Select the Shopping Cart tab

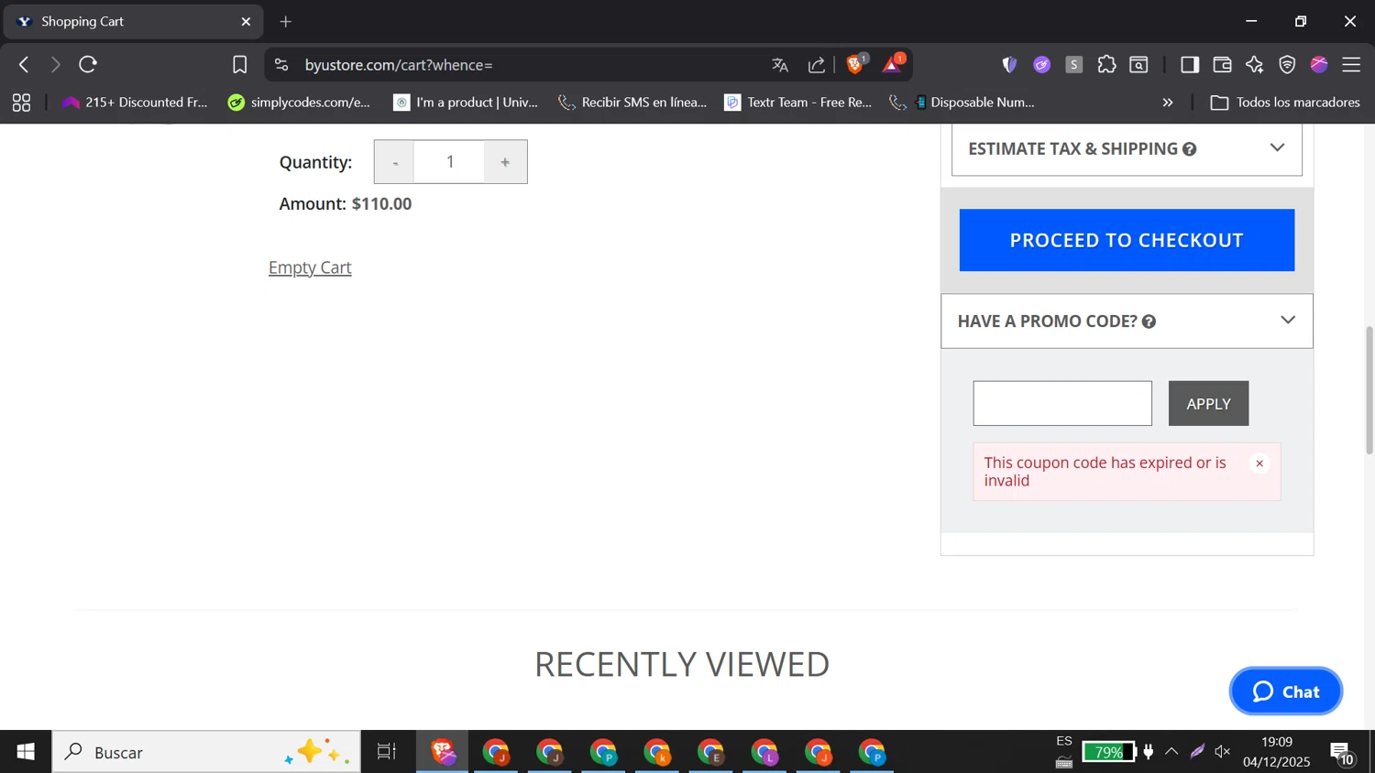pos(133,21)
